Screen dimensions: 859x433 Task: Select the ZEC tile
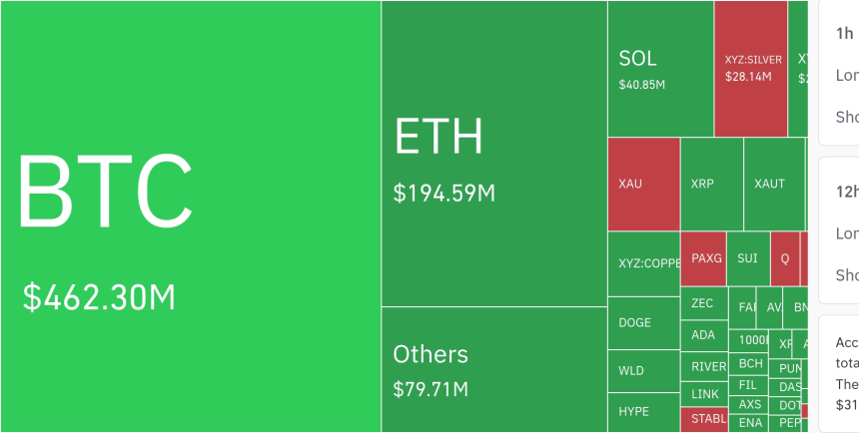click(x=703, y=303)
